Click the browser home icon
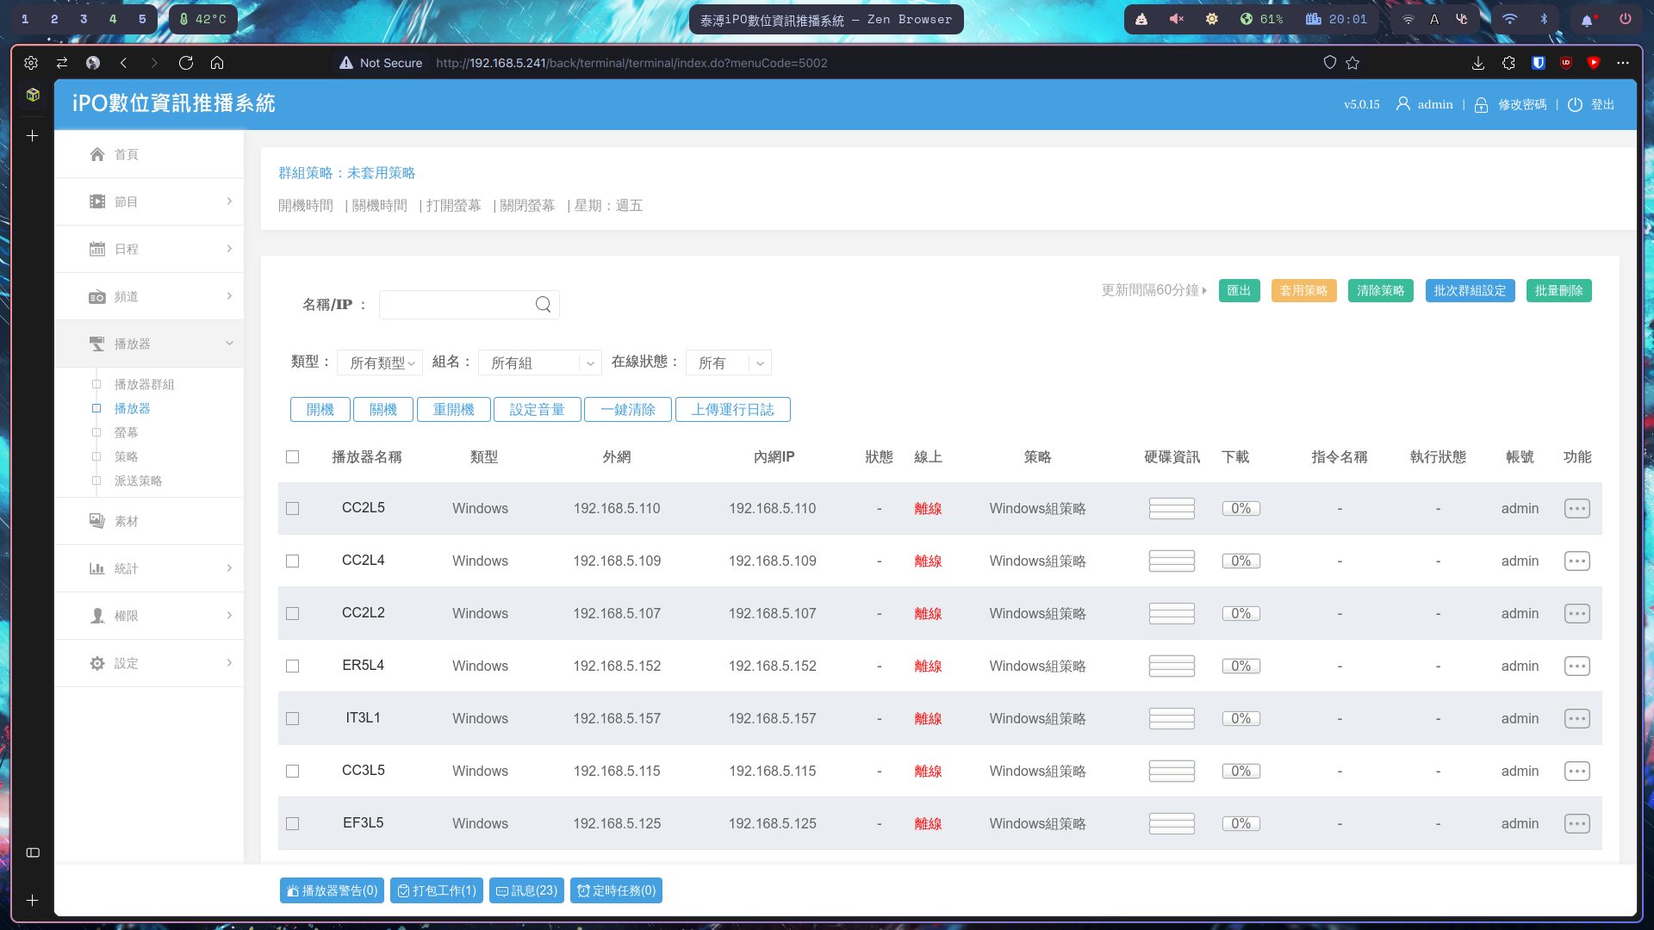Image resolution: width=1654 pixels, height=930 pixels. tap(217, 63)
